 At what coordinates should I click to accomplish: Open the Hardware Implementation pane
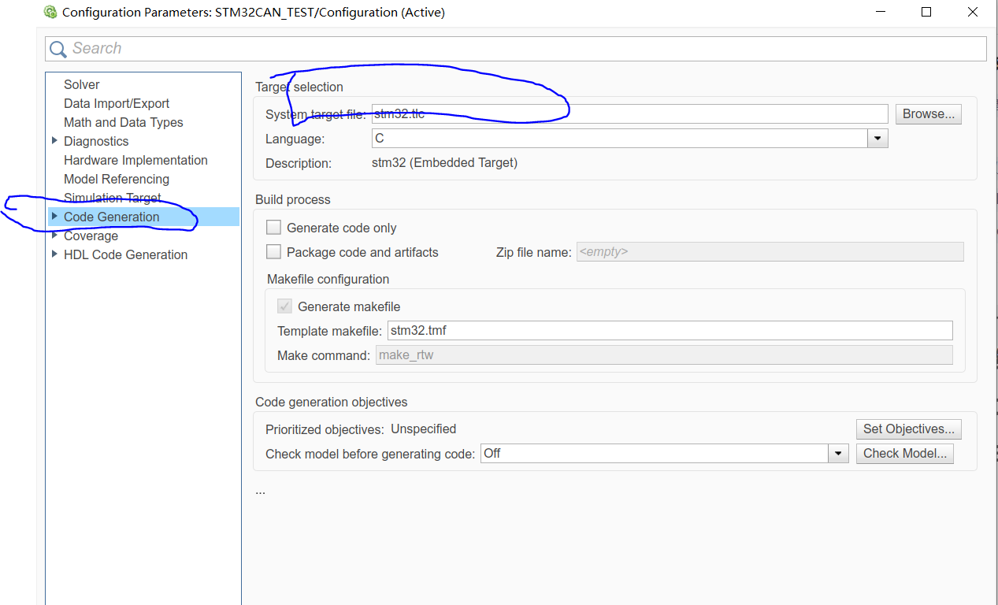pyautogui.click(x=135, y=160)
